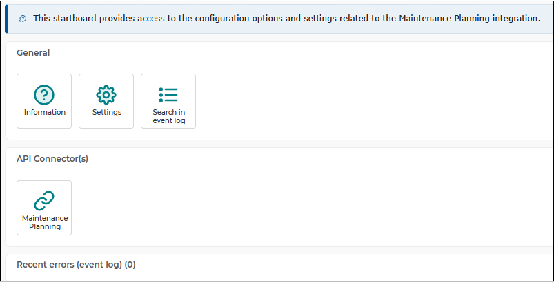This screenshot has height=282, width=554.
Task: Select the "Settings" label text
Action: 107,112
